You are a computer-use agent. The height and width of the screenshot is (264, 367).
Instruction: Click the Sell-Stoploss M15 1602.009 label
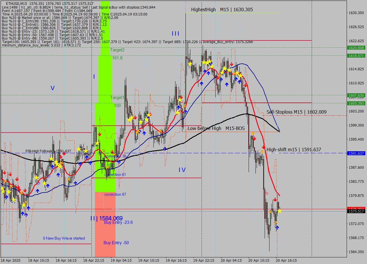[x=297, y=112]
